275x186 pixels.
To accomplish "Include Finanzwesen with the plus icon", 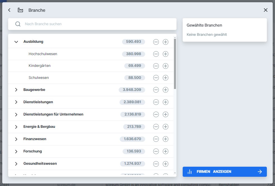I will pos(166,139).
